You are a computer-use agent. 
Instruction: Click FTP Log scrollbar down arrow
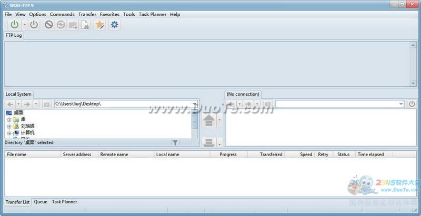pyautogui.click(x=413, y=84)
